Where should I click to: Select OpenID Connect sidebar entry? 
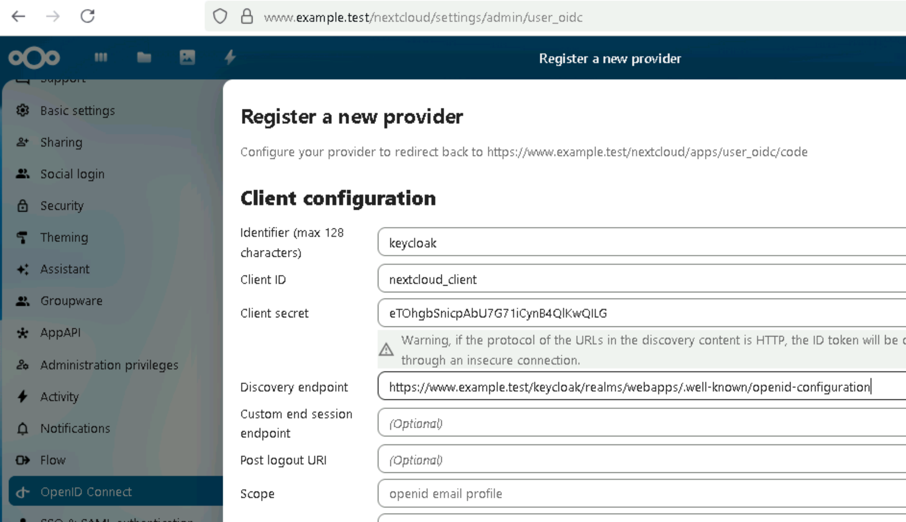click(86, 492)
